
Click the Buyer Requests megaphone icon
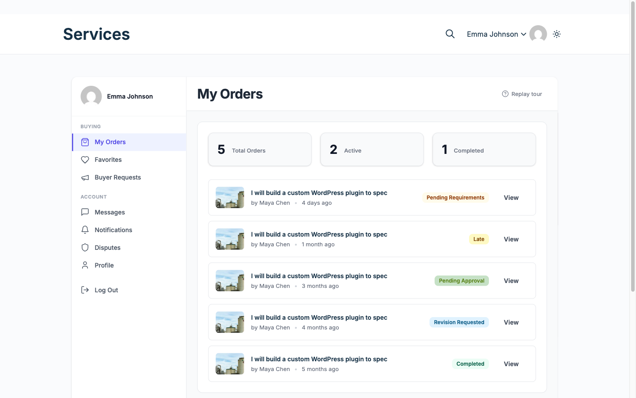pos(85,177)
